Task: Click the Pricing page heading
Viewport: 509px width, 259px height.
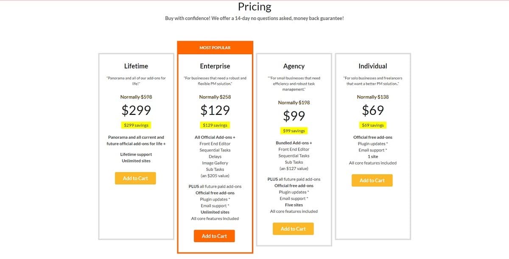Action: (x=255, y=7)
